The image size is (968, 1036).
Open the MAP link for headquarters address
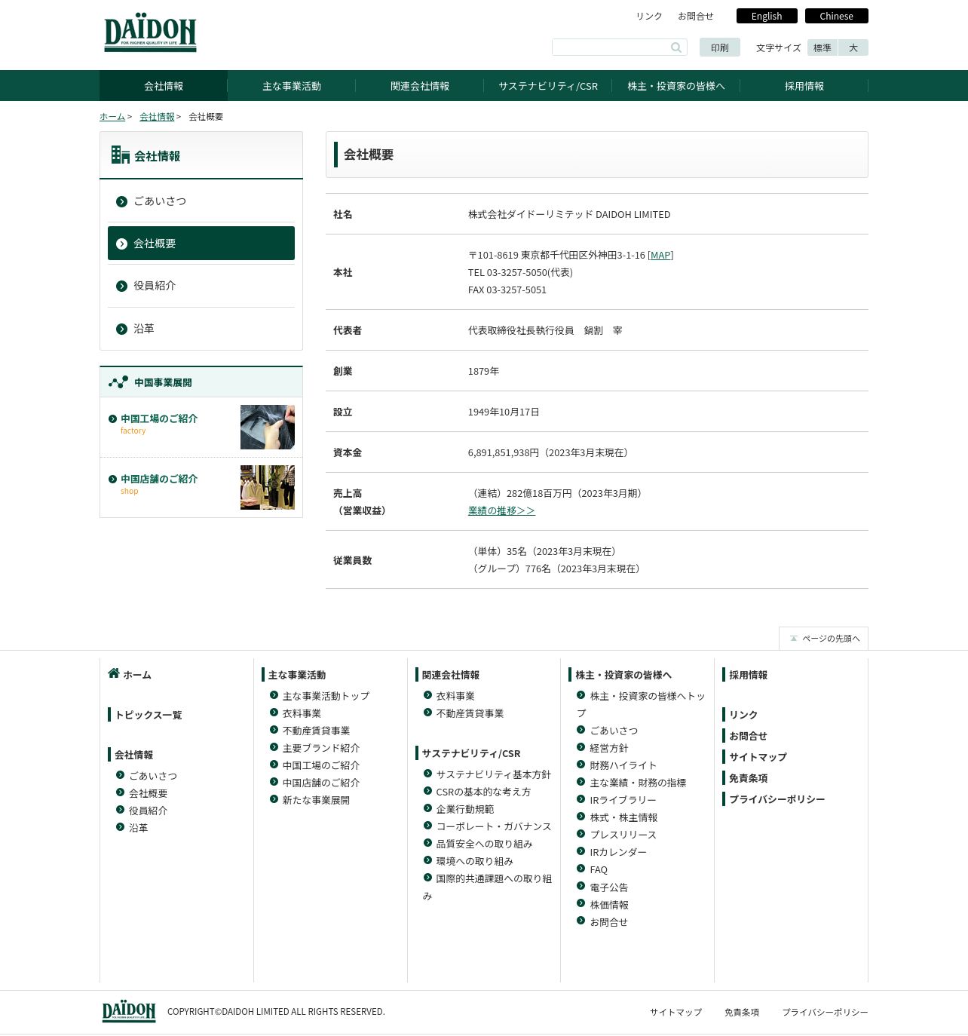point(660,255)
